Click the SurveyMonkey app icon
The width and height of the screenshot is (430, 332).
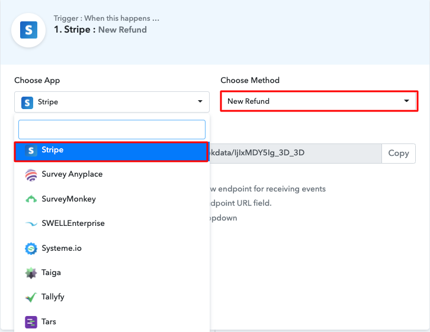(31, 199)
